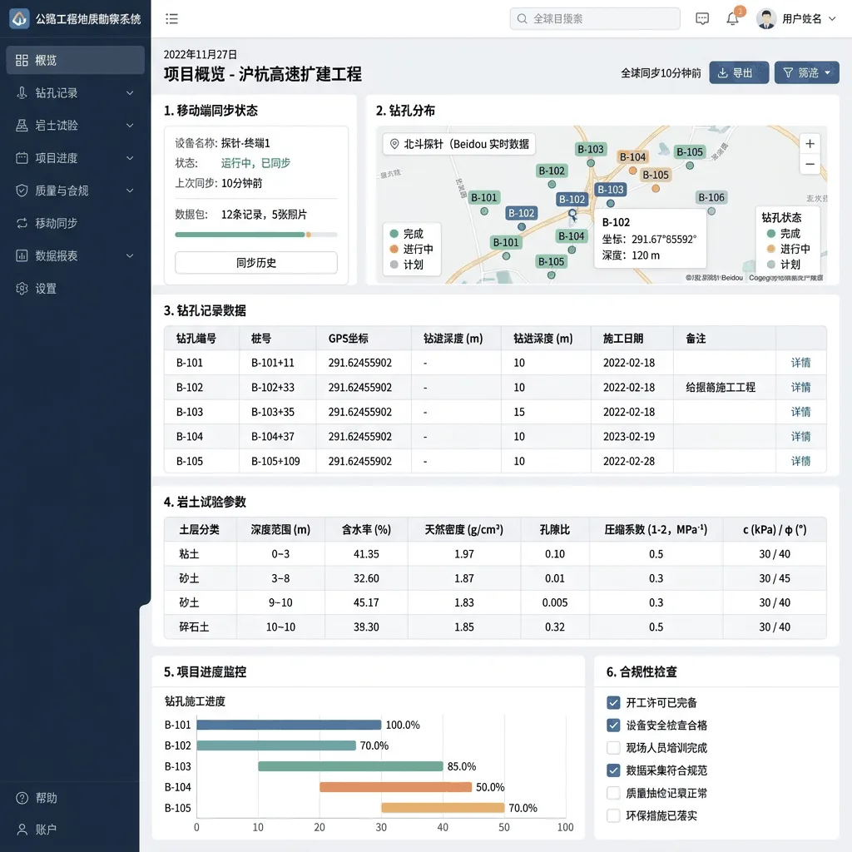Click the 设置 gear icon
The width and height of the screenshot is (852, 852).
22,289
